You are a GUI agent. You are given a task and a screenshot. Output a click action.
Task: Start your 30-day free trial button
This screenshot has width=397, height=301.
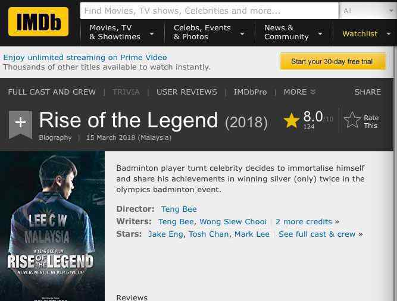point(333,61)
